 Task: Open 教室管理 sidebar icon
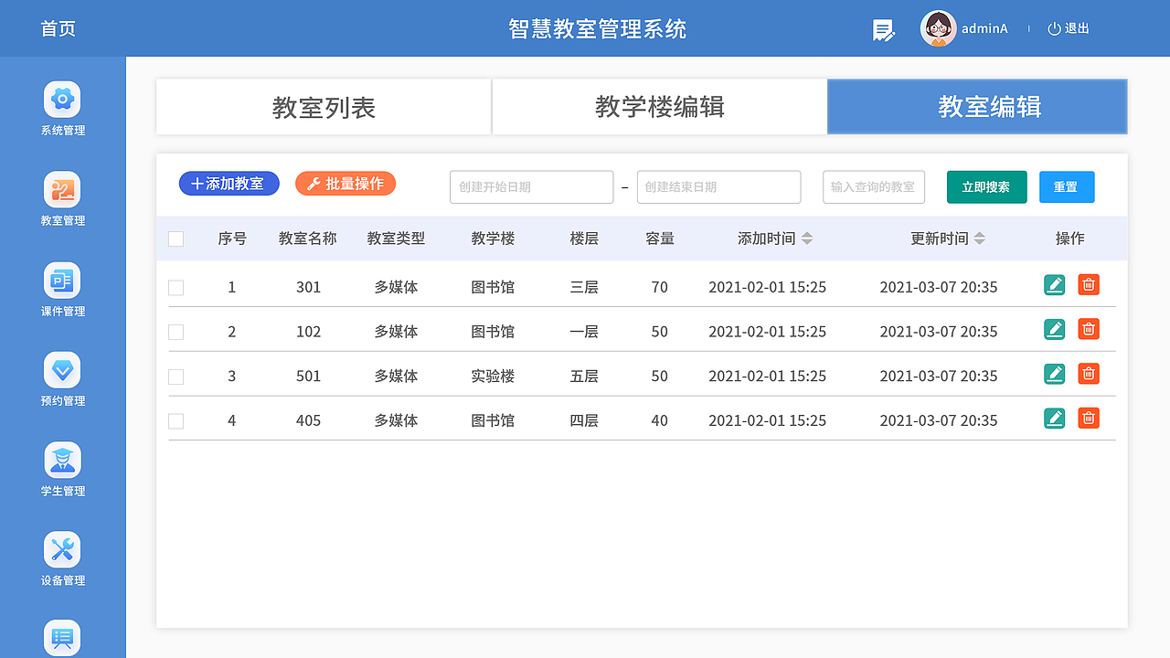coord(62,189)
